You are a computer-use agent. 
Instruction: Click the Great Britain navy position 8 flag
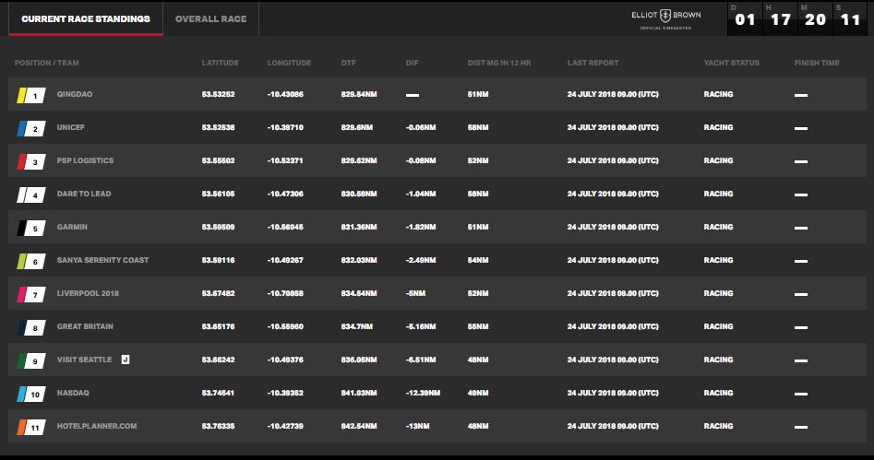tap(31, 327)
